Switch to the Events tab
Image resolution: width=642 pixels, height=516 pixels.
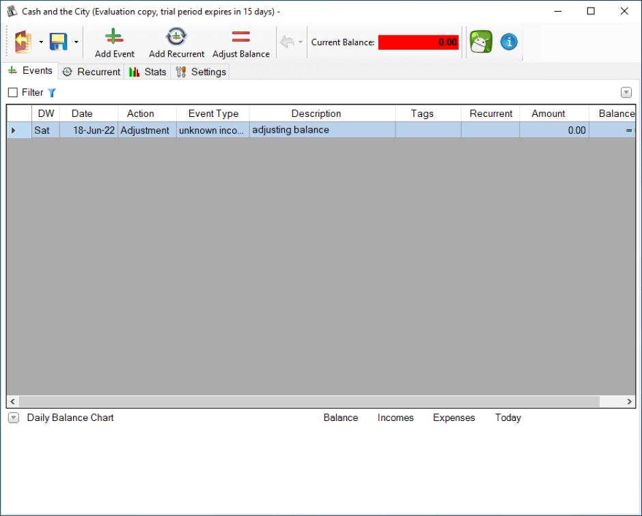click(30, 70)
